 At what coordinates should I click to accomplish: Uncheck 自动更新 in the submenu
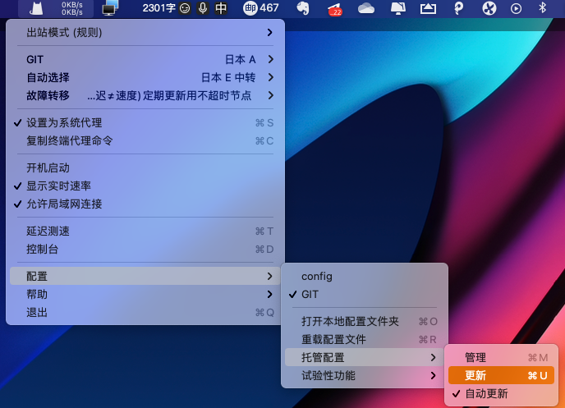[486, 393]
